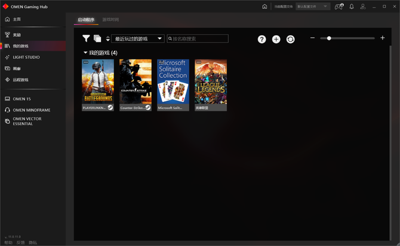
Task: Open 图廊 gallery in the sidebar
Action: tap(33, 68)
